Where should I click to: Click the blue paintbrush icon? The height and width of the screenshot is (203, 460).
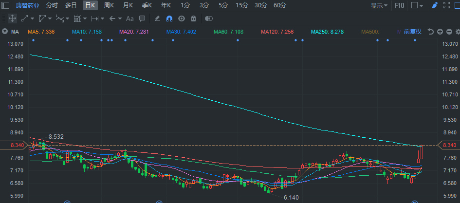(435, 5)
